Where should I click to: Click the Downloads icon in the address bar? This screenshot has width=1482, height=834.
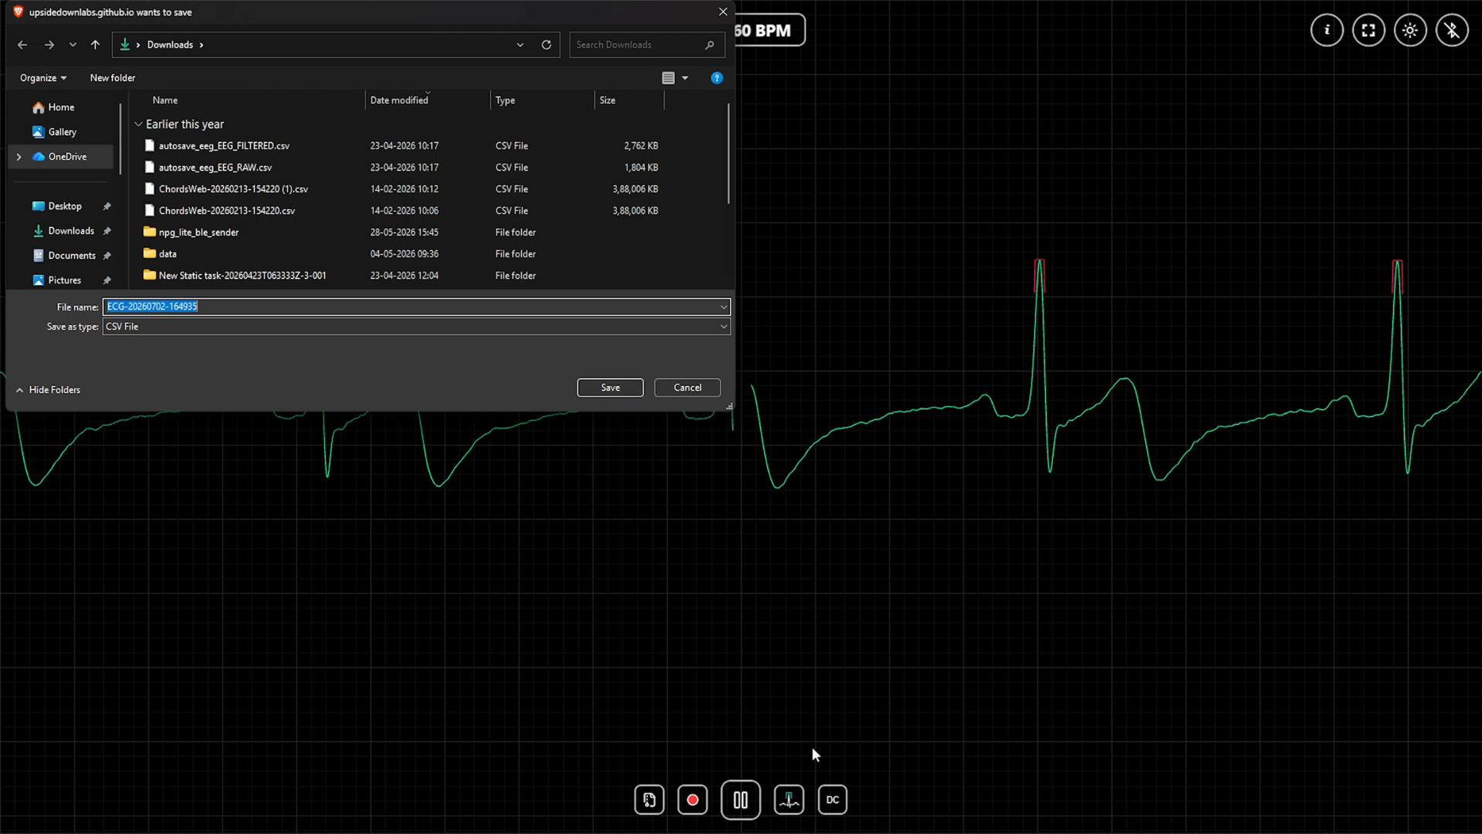click(x=125, y=45)
